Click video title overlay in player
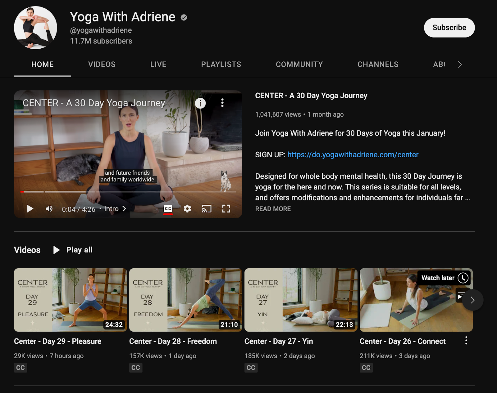The image size is (497, 393). click(x=94, y=103)
